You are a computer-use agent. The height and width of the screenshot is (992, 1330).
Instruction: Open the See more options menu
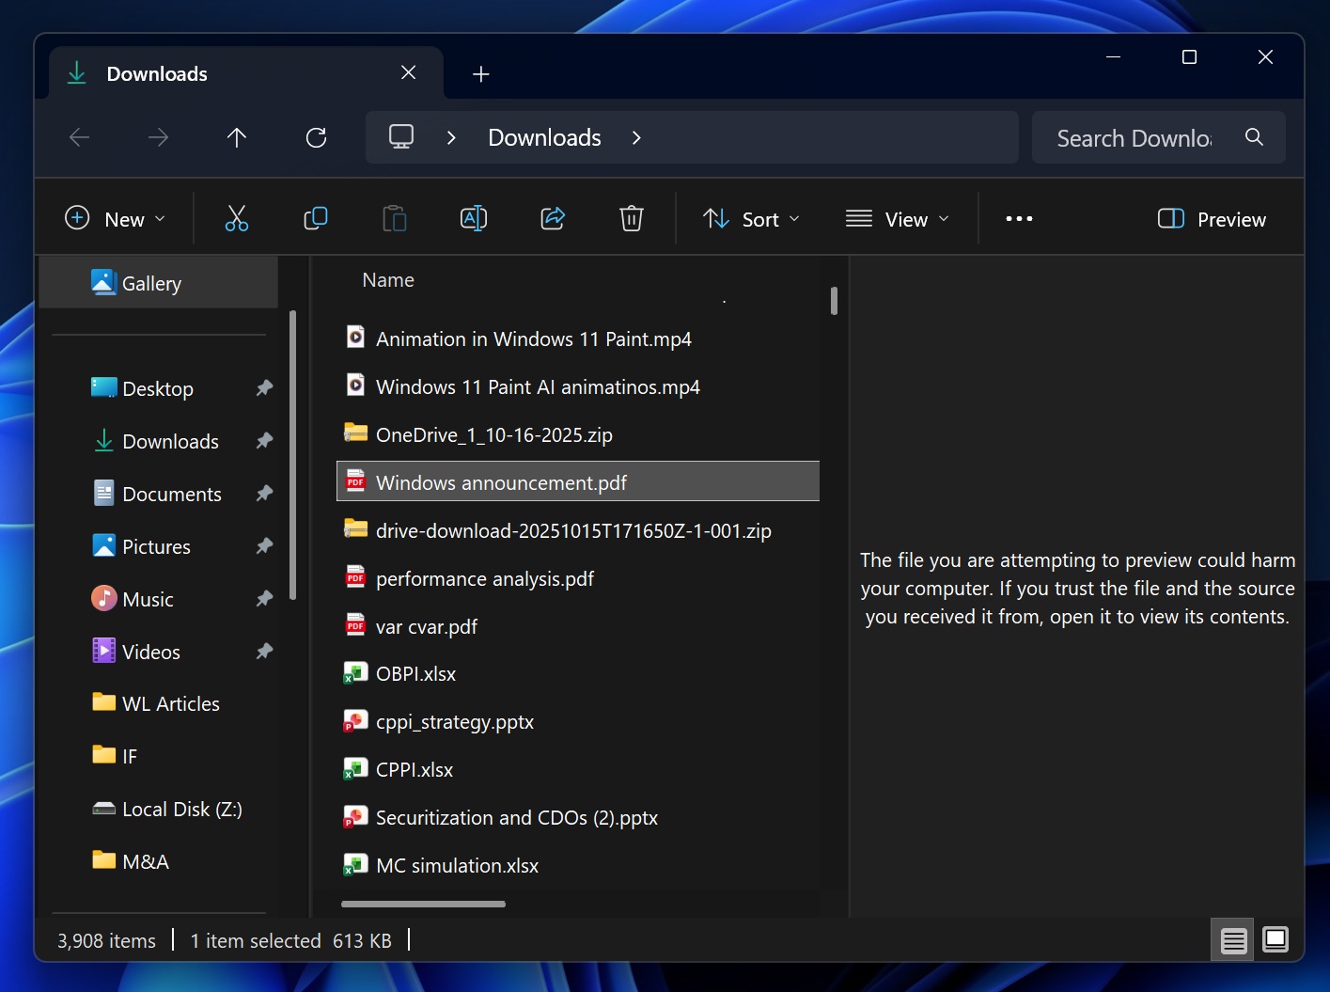pos(1019,218)
